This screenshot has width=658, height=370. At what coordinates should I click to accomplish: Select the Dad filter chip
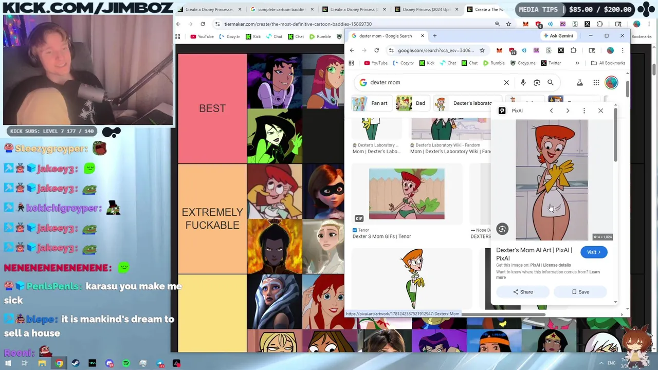point(412,103)
